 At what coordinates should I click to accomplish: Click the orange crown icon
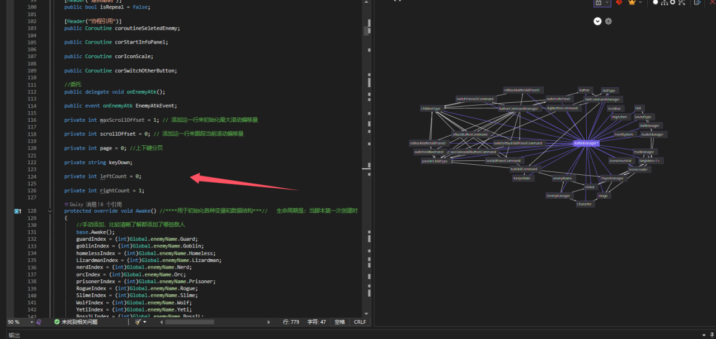(633, 2)
